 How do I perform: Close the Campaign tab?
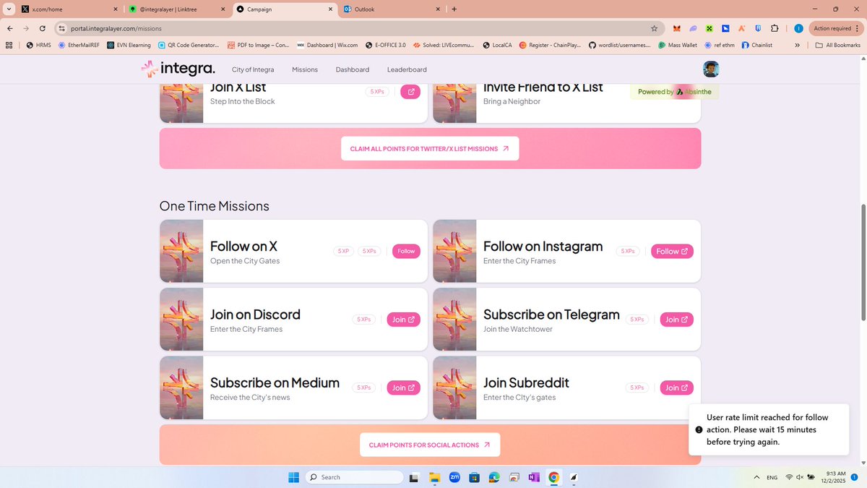(x=331, y=9)
